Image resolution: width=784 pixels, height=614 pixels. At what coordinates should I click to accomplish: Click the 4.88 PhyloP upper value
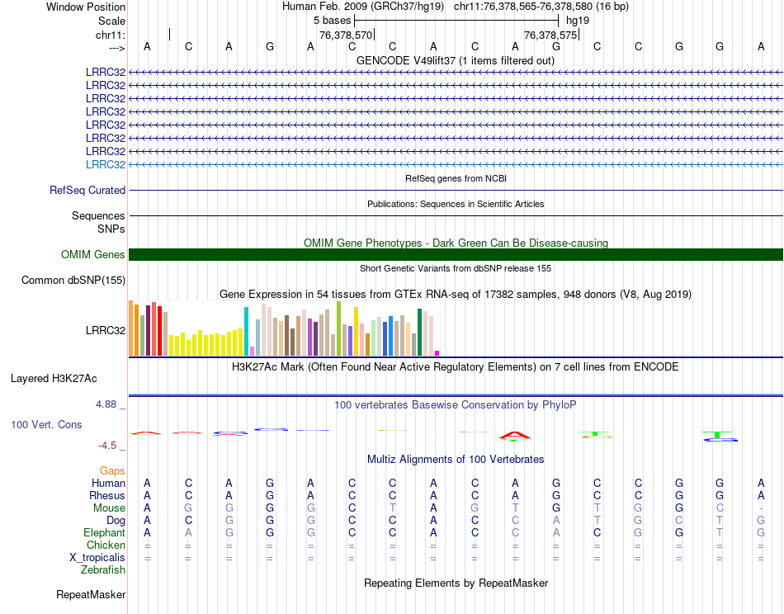(106, 404)
